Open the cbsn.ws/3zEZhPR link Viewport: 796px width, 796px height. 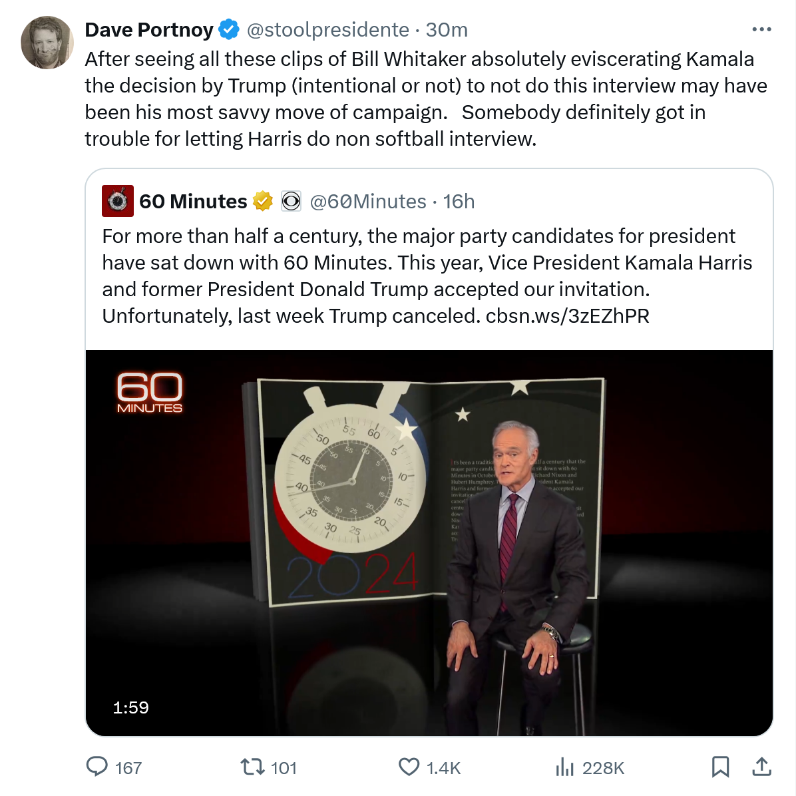[567, 315]
